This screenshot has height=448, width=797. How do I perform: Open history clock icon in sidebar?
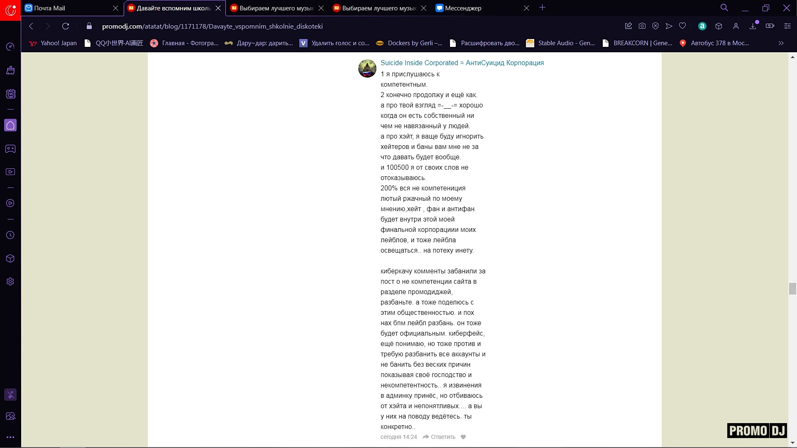10,235
